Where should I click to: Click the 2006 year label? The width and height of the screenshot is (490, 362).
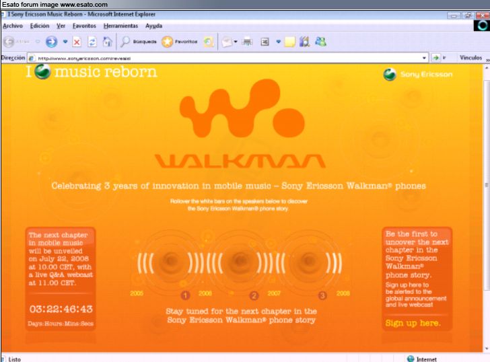tap(205, 293)
